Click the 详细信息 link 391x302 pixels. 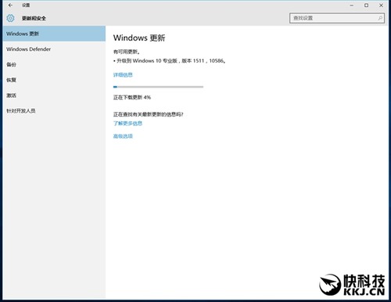click(123, 75)
